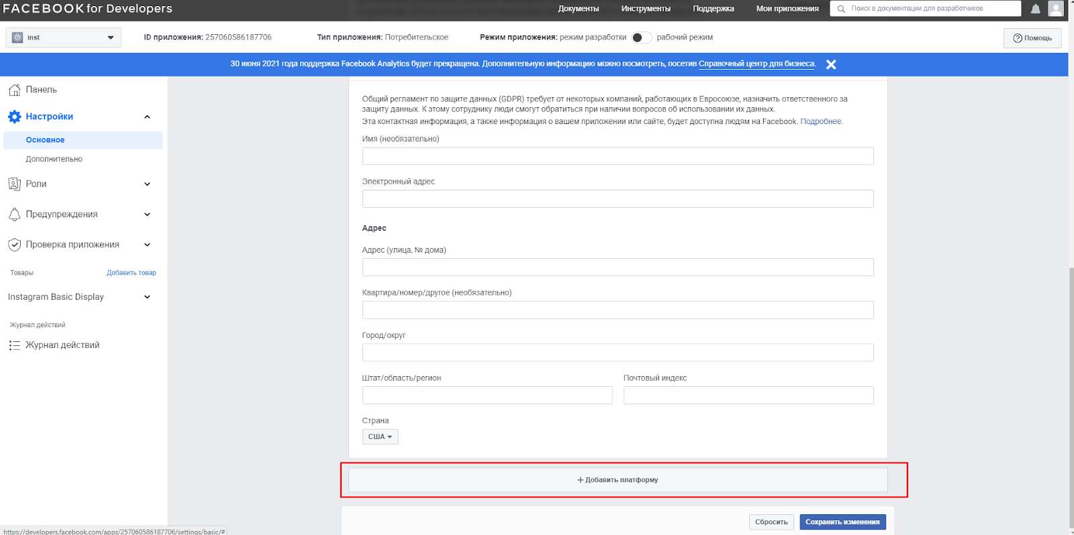Screen dimensions: 1074x535
Task: Open Инструменты in top menu
Action: [646, 9]
